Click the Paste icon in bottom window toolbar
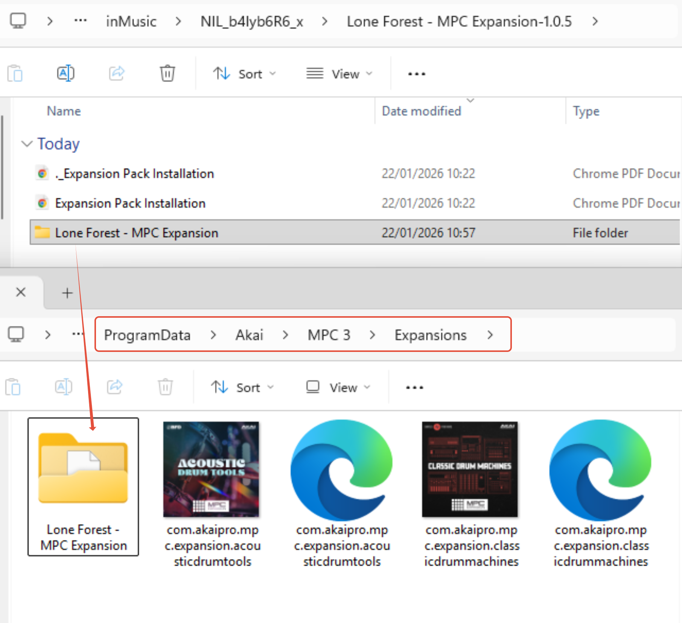The width and height of the screenshot is (682, 623). click(13, 387)
